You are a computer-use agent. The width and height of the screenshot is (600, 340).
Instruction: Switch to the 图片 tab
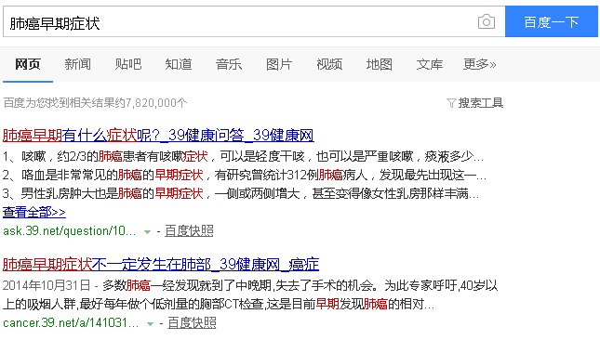[x=279, y=64]
